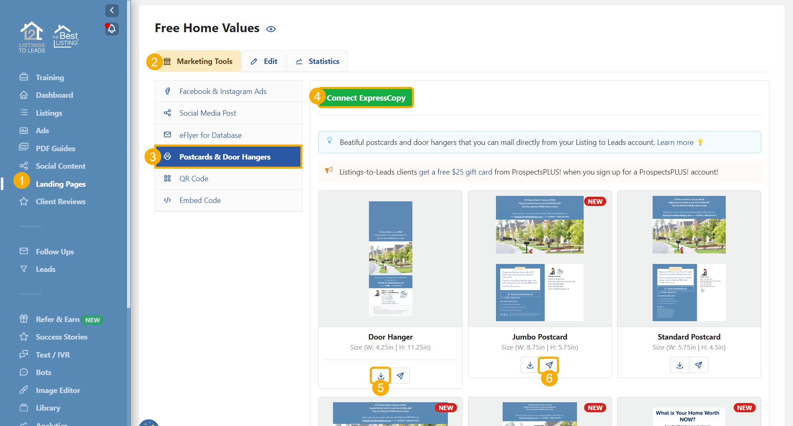Download the Door Hanger design
793x426 pixels.
(381, 375)
